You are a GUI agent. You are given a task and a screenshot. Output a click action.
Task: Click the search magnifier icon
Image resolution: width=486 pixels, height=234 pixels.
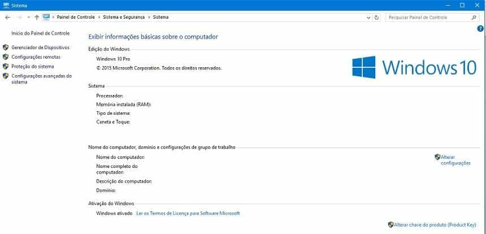pos(475,18)
